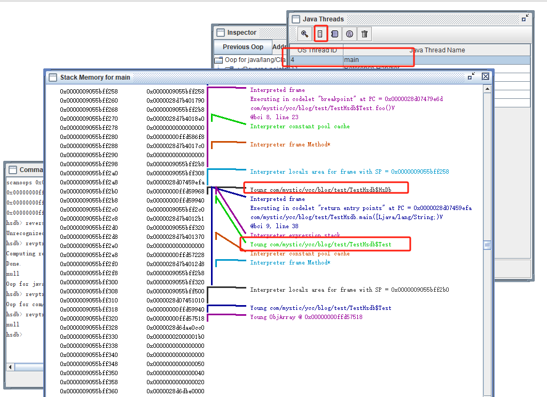The width and height of the screenshot is (547, 397).
Task: Click the last hsdb> prompt in Command window
Action: 14,334
